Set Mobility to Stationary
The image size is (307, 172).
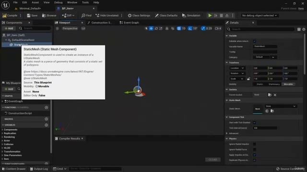[x=274, y=84]
